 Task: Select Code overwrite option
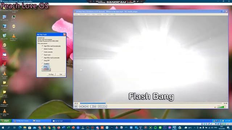(x=47, y=52)
